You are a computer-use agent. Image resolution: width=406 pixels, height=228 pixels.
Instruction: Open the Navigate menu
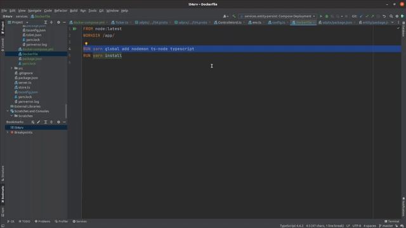pos(34,11)
